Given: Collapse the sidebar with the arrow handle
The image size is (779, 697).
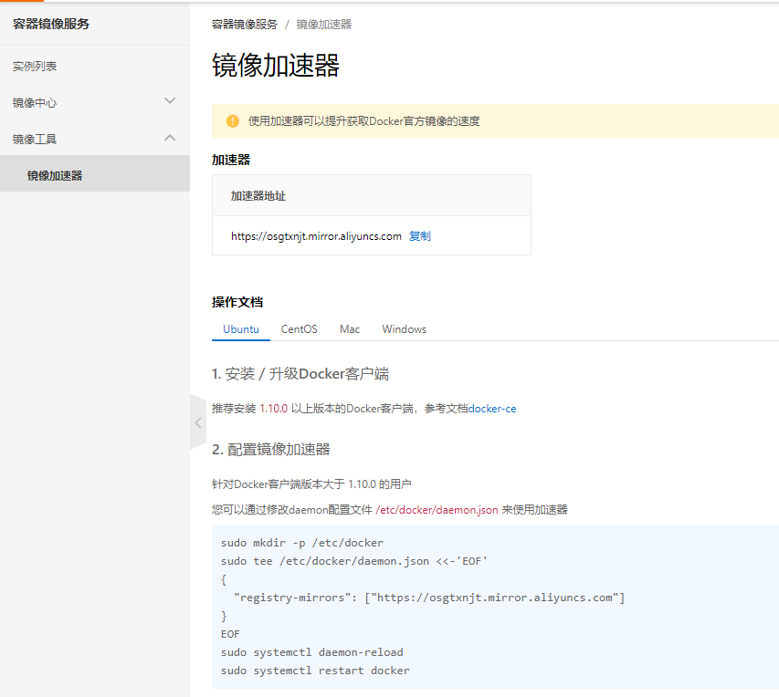Looking at the screenshot, I should (x=198, y=422).
